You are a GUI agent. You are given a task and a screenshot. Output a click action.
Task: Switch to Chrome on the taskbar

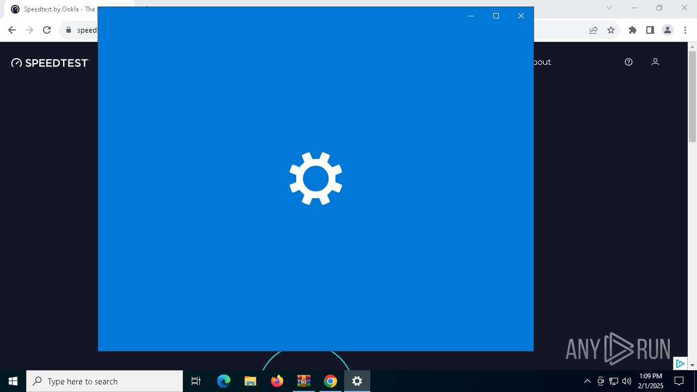331,381
